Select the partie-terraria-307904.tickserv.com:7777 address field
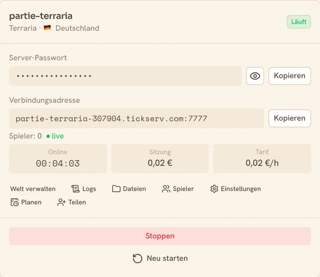320x277 pixels. 137,119
